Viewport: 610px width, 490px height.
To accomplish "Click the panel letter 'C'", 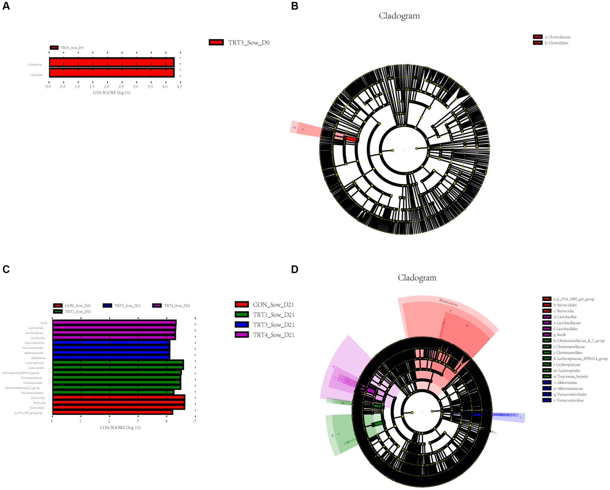I will coord(6,269).
